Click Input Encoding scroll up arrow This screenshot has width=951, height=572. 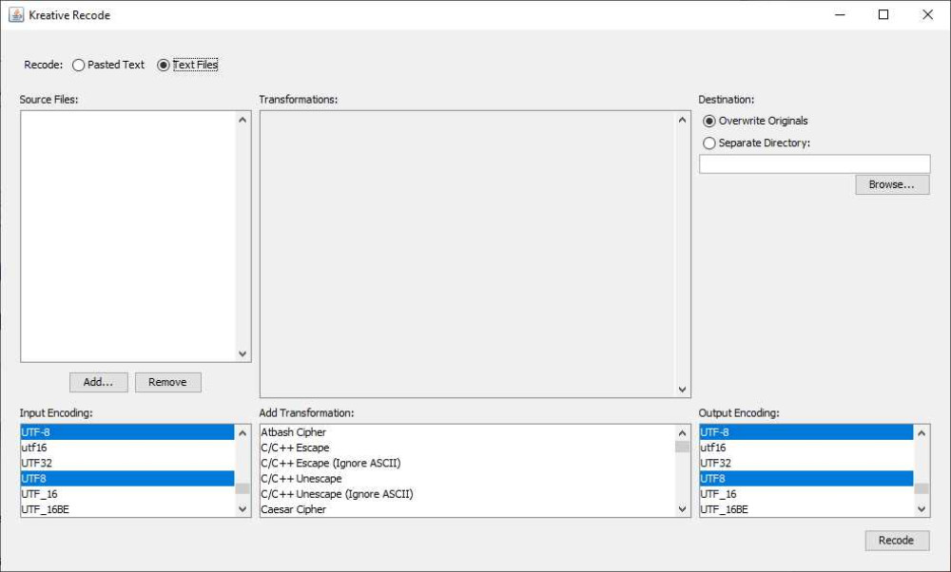point(243,432)
